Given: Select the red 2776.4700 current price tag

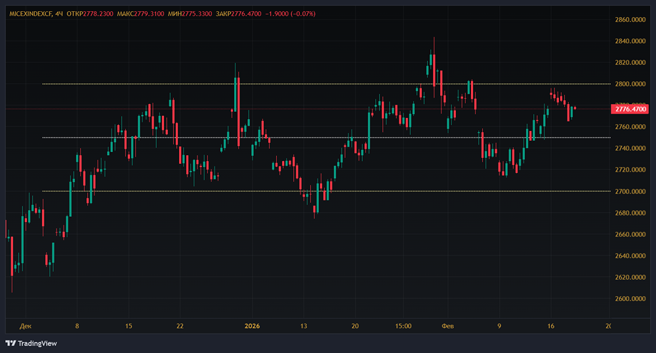Looking at the screenshot, I should click(631, 109).
